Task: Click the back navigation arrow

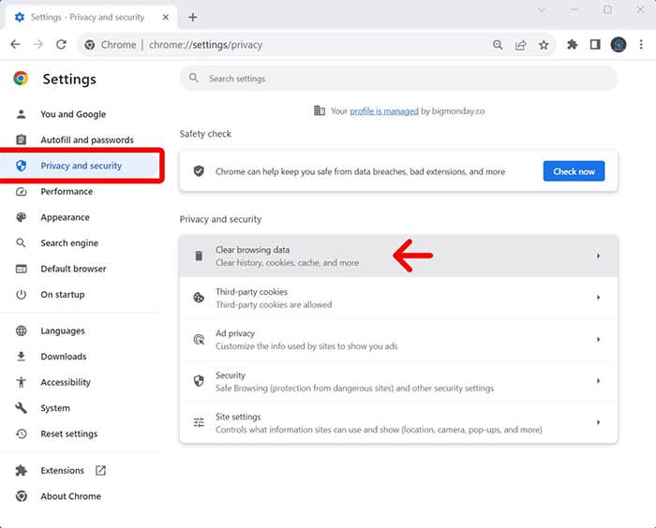Action: coord(15,44)
